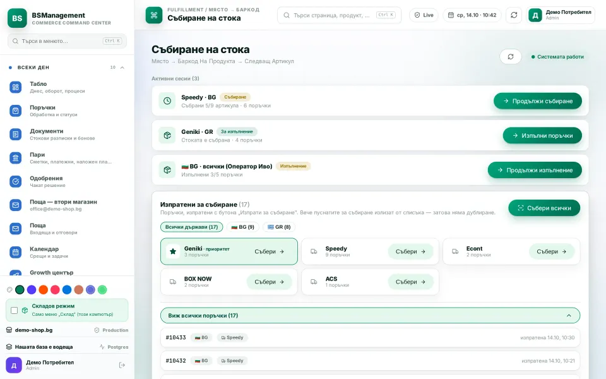Screen dimensions: 606x379
Task: Click the palette icon before color swatches
Action: [x=9, y=290]
